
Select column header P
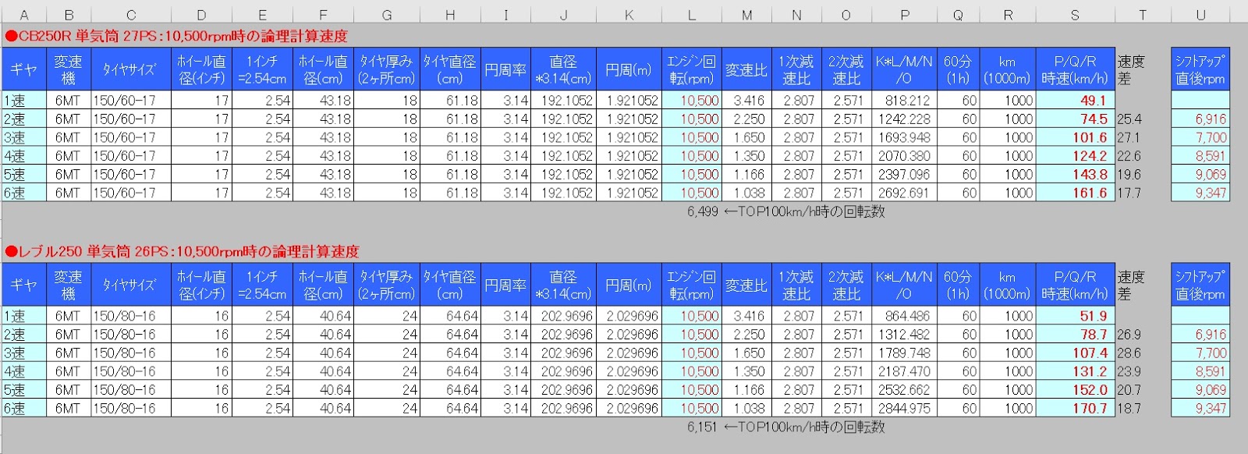coord(904,15)
